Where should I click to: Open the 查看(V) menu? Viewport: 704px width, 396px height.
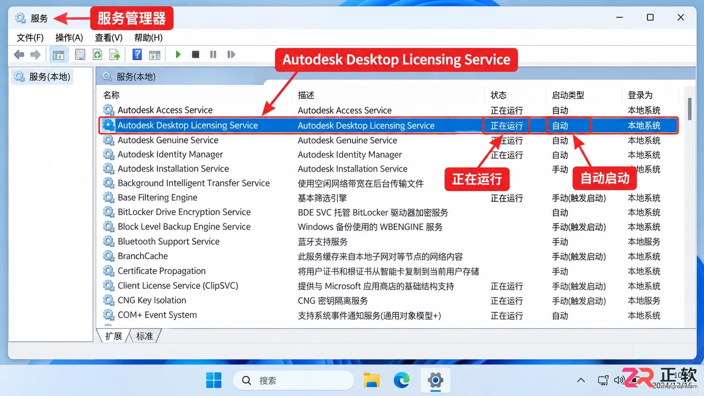(x=109, y=38)
